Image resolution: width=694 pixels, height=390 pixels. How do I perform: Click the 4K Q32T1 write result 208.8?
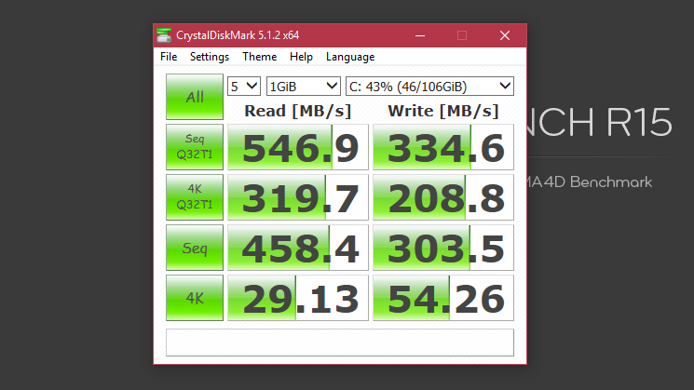point(443,197)
